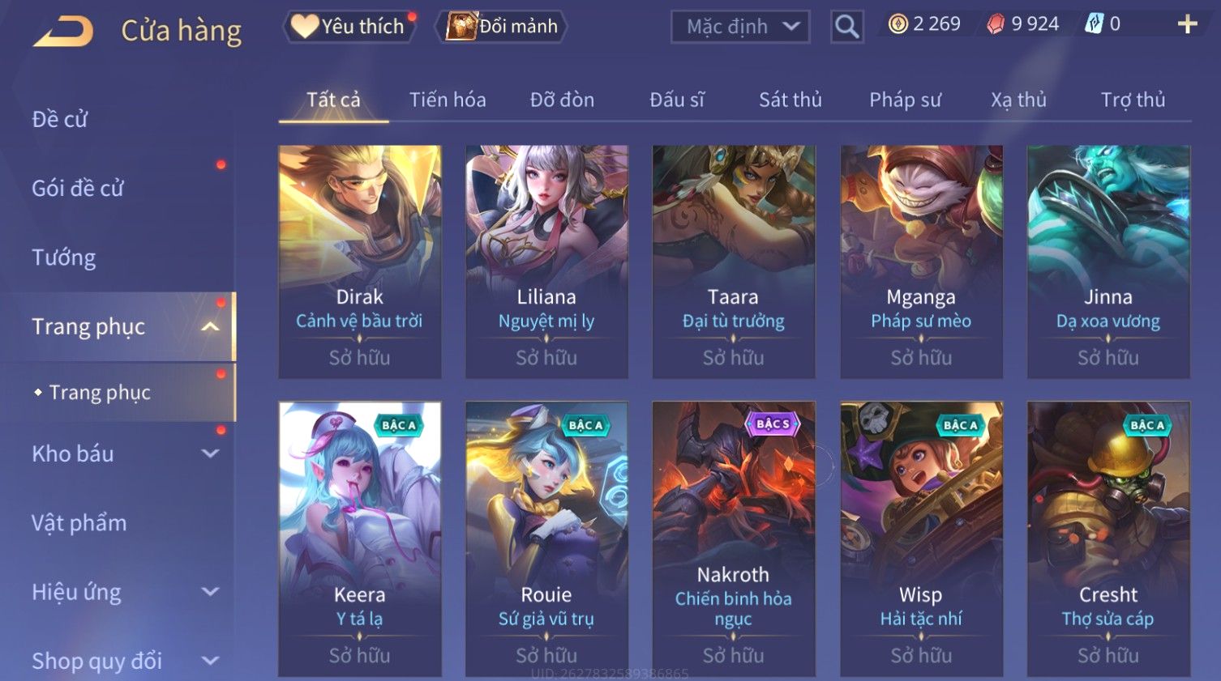Open Đổi mảnh shard exchange
Image resolution: width=1221 pixels, height=681 pixels.
tap(502, 27)
